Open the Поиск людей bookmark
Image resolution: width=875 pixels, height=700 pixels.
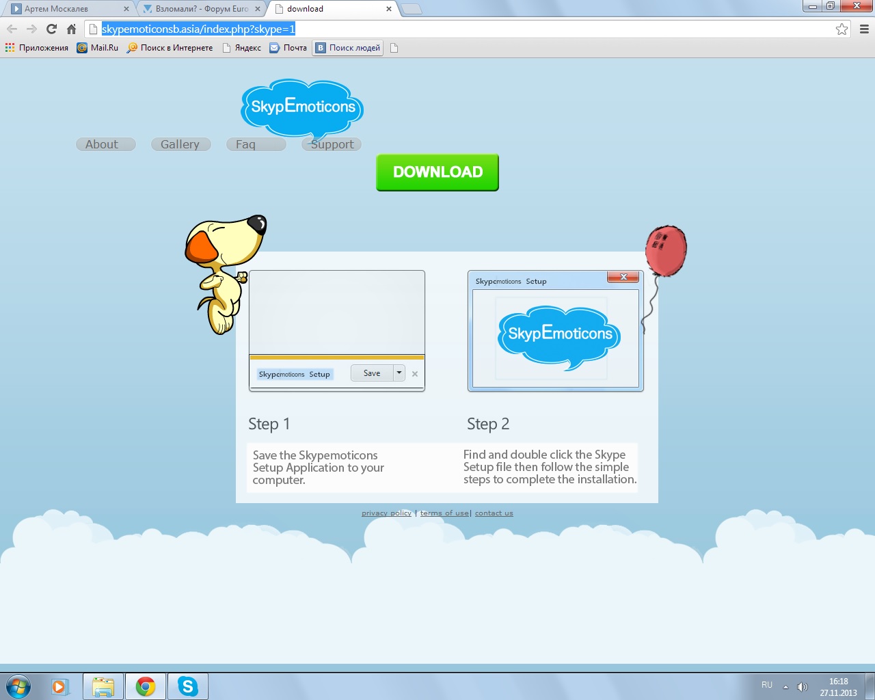coord(348,48)
